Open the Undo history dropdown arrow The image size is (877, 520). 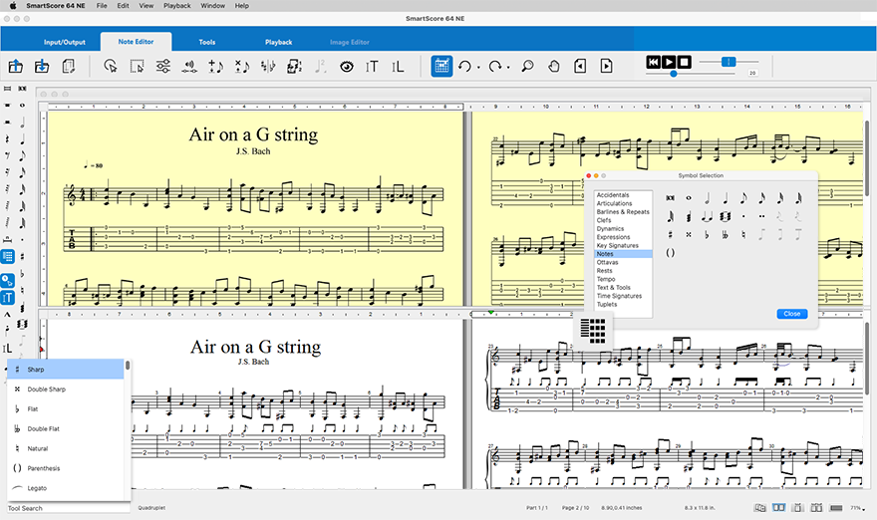click(x=478, y=68)
